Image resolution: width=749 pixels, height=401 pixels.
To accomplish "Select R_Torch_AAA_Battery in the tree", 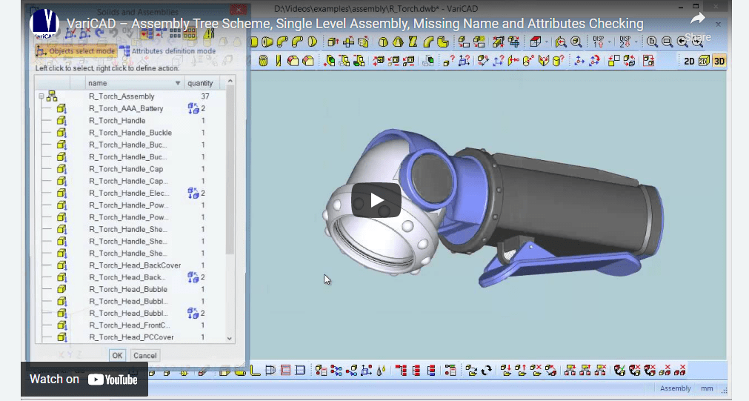I will 126,108.
